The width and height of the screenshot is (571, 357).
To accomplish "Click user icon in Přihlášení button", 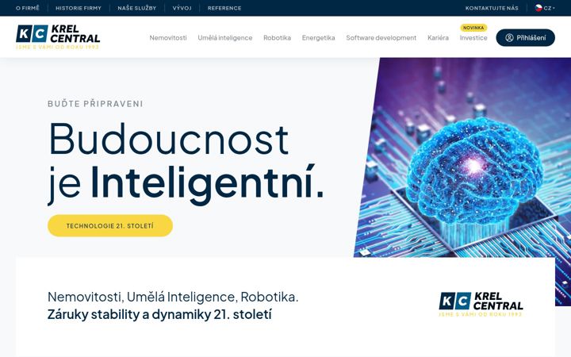I will [x=509, y=37].
